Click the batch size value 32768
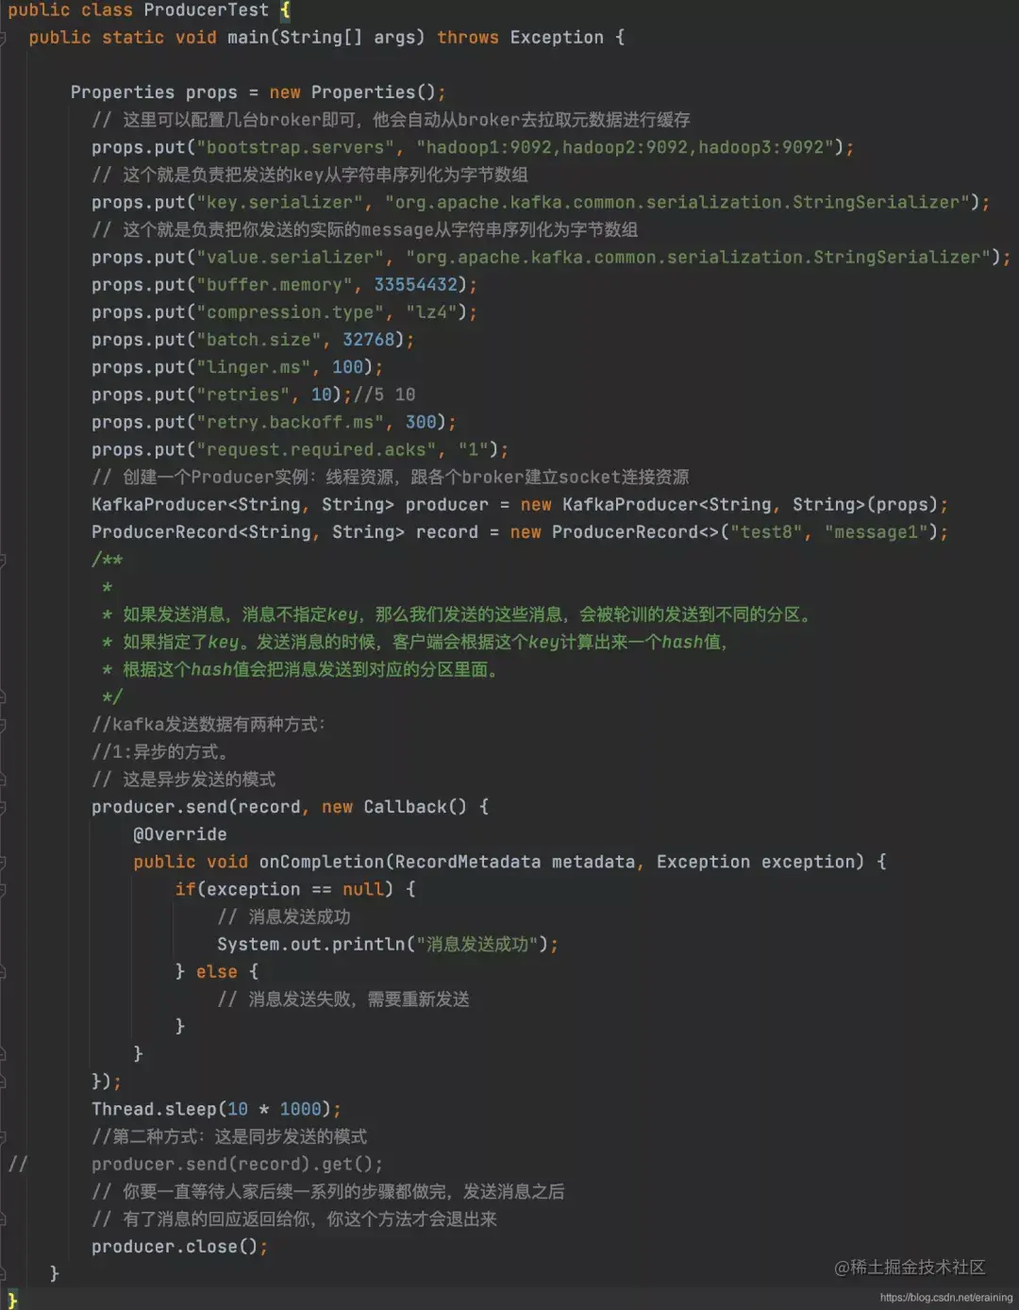This screenshot has width=1019, height=1310. 368,340
